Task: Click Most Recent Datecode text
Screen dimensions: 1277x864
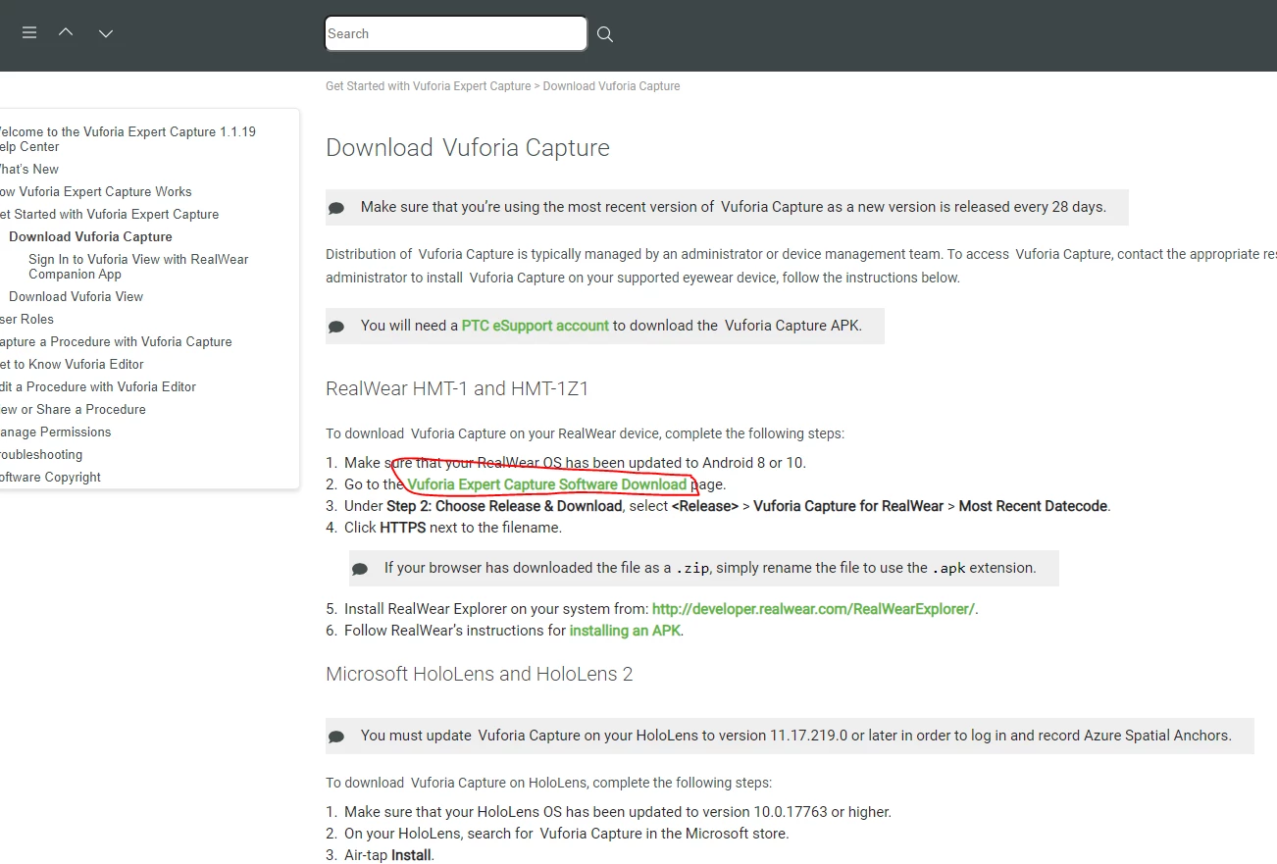Action: pos(1033,506)
